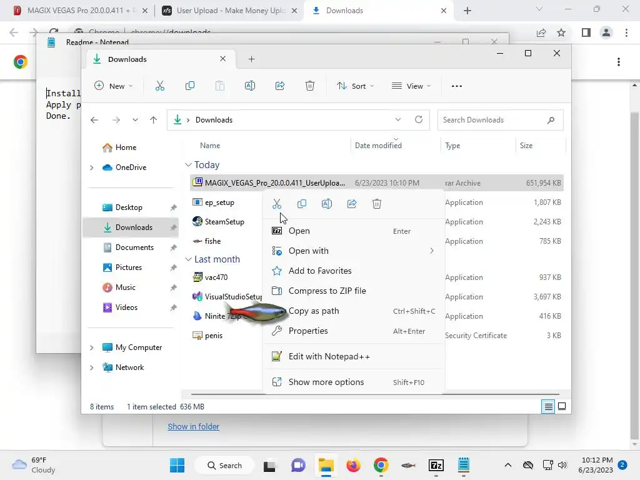Click the Share icon in Explorer toolbar

pos(280,86)
